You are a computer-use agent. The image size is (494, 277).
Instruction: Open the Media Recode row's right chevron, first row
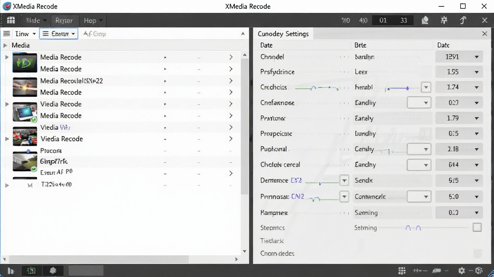[231, 57]
